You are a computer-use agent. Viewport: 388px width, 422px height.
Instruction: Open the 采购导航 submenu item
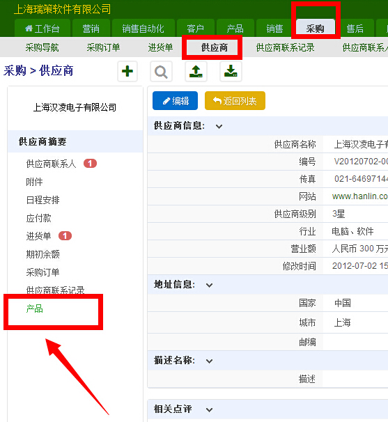42,47
